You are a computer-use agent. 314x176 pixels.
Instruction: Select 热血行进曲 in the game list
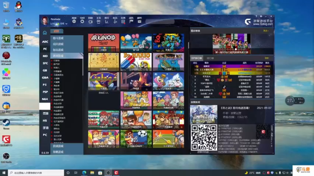pyautogui.click(x=58, y=93)
